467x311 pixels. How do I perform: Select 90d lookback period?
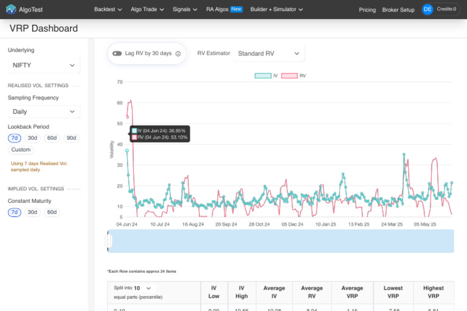point(72,138)
